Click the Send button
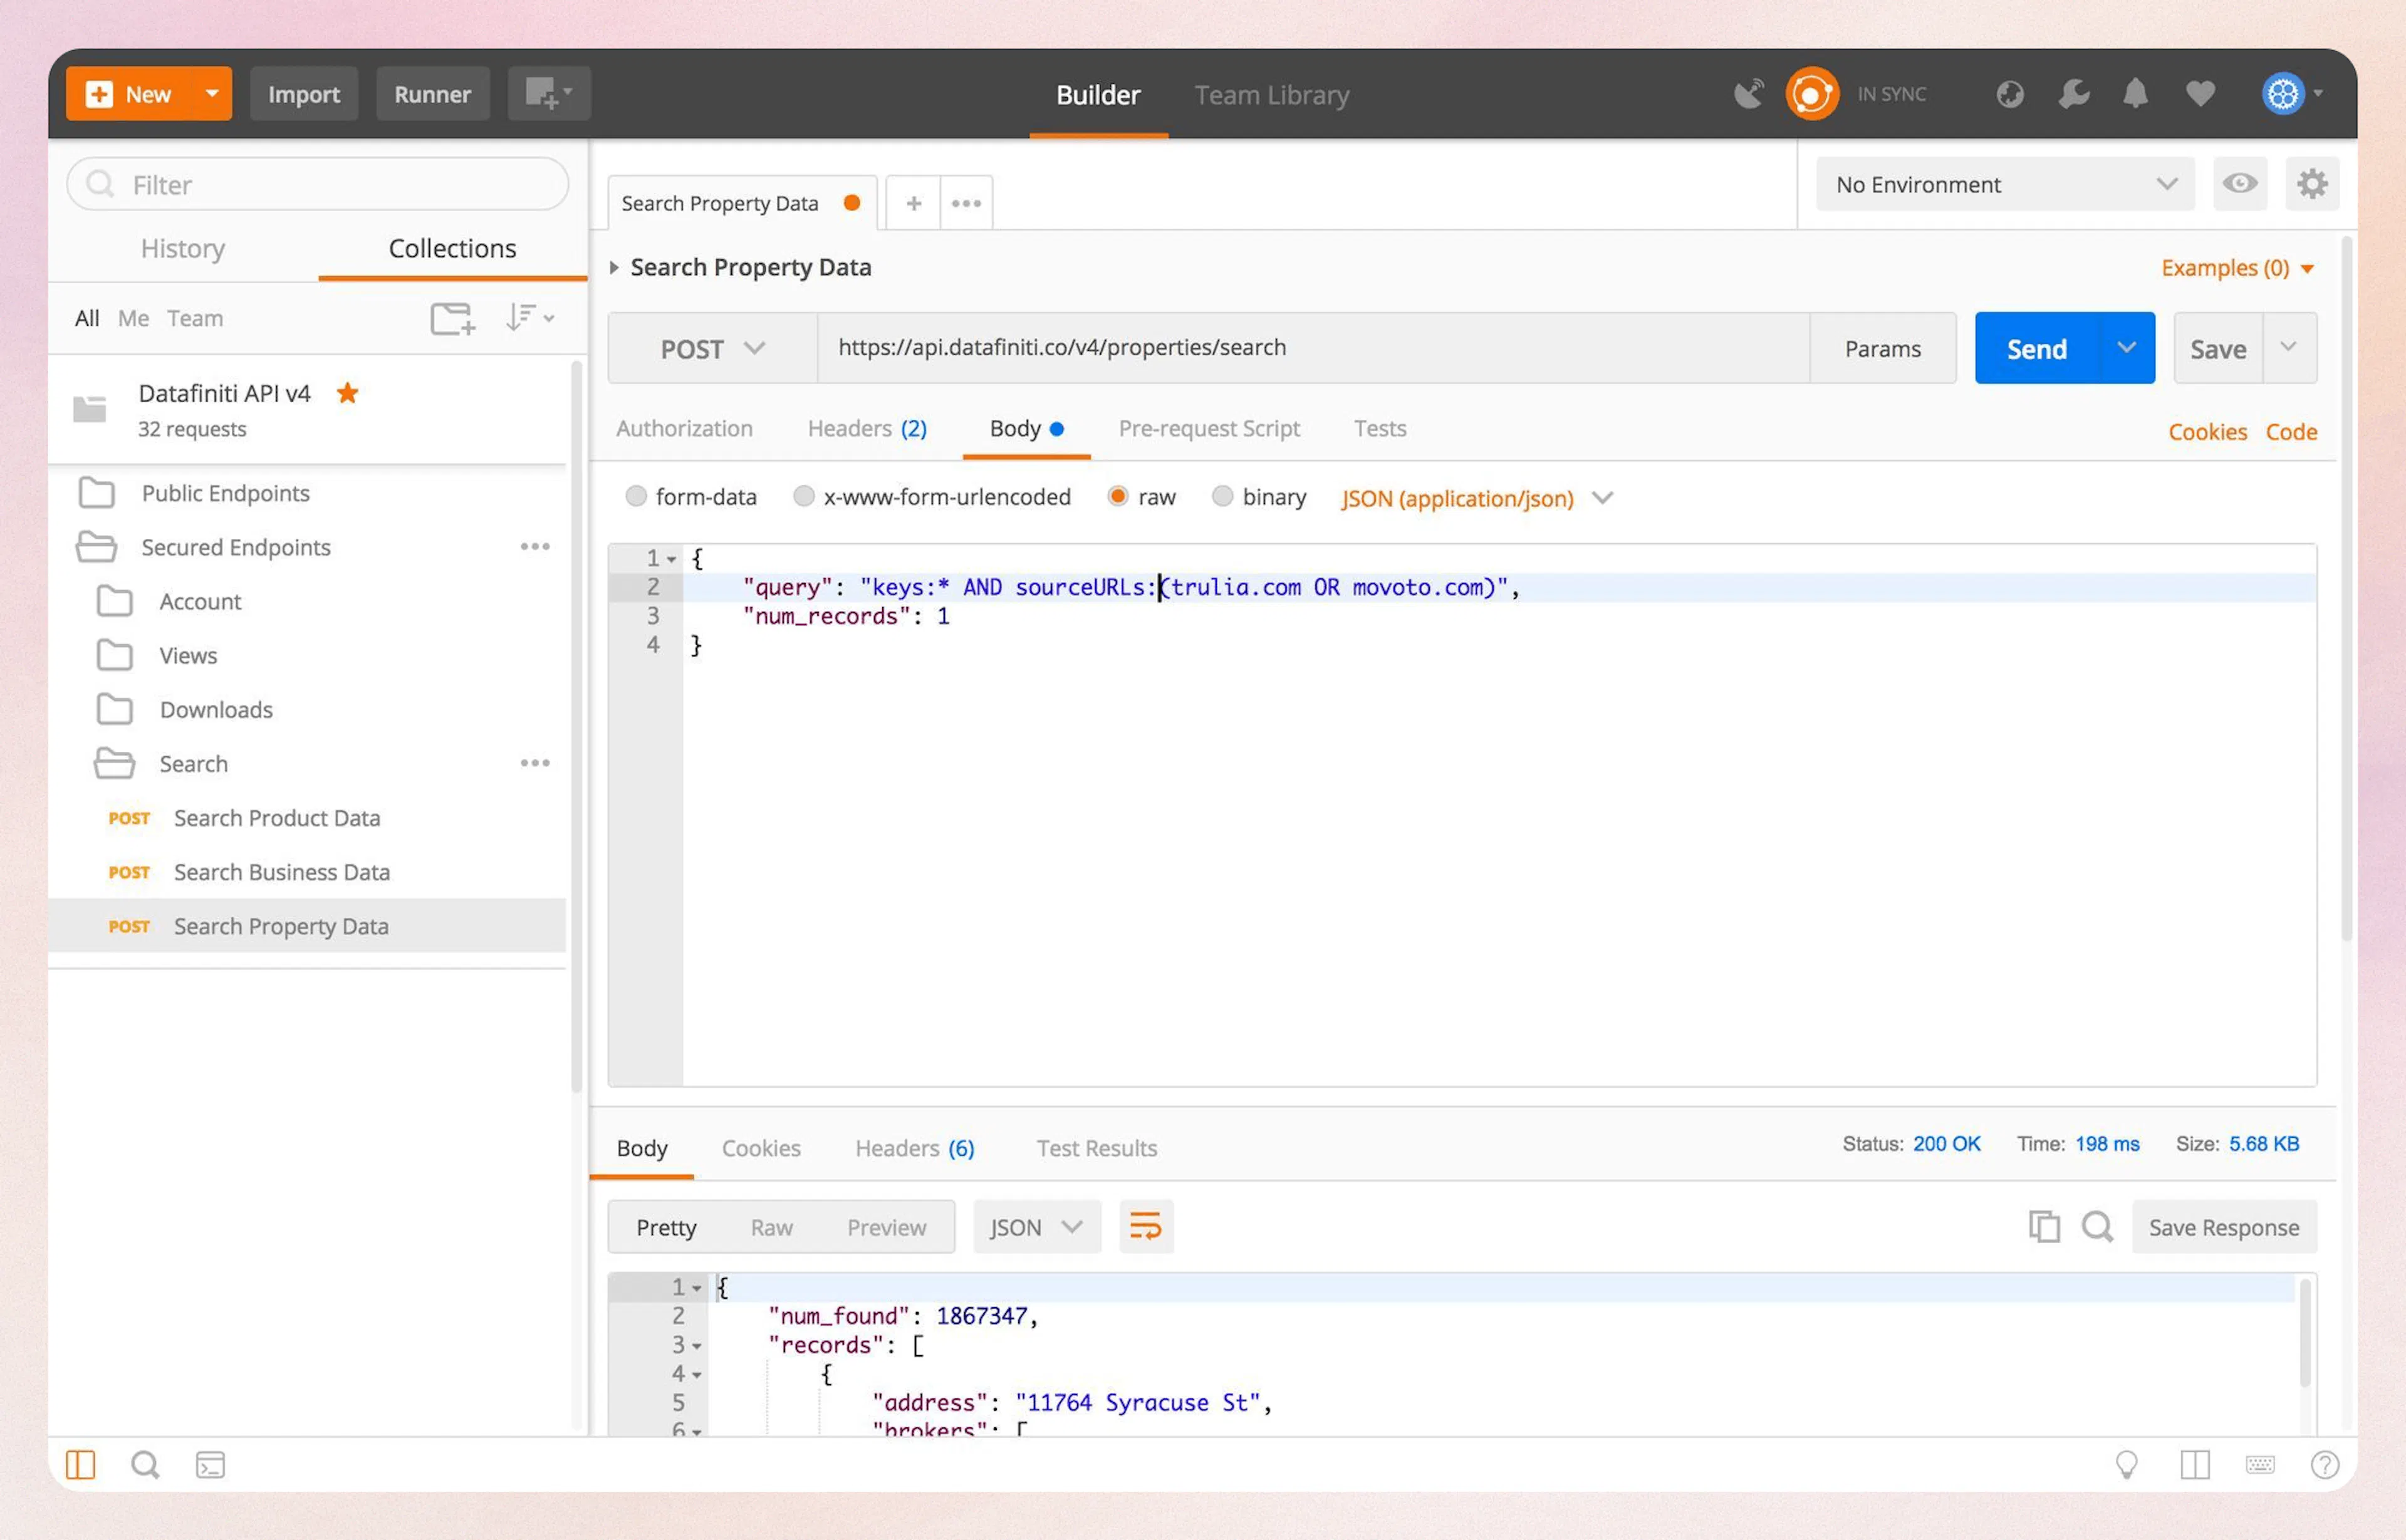The width and height of the screenshot is (2406, 1540). tap(2036, 348)
